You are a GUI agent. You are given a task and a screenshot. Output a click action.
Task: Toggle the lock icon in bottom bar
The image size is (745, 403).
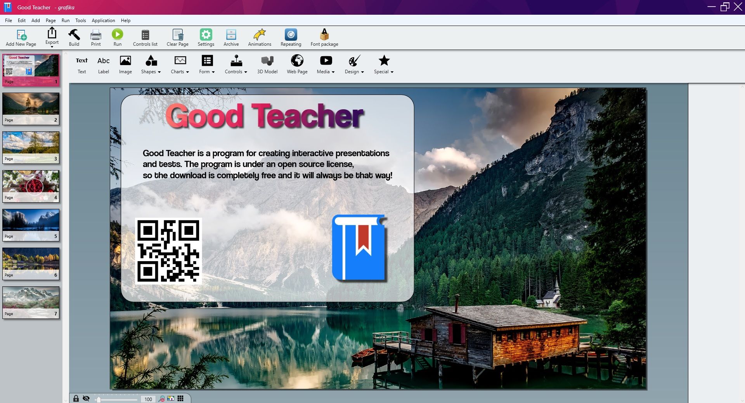[76, 398]
